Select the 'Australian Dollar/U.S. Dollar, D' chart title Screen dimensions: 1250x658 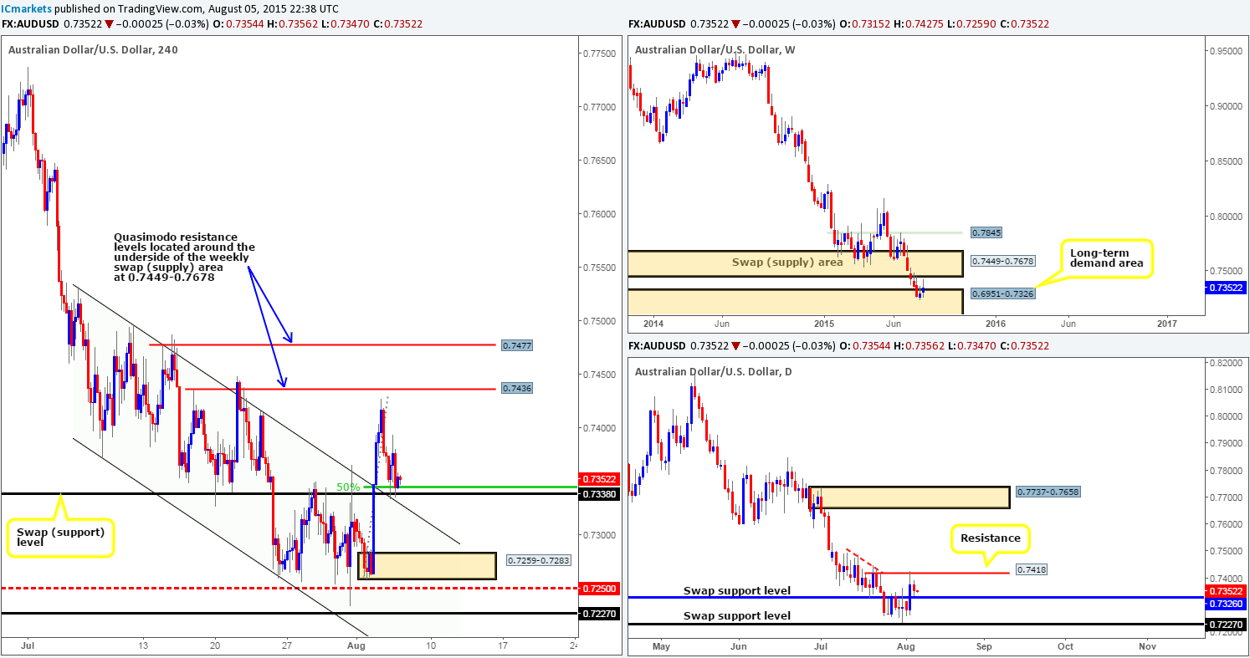click(x=714, y=371)
